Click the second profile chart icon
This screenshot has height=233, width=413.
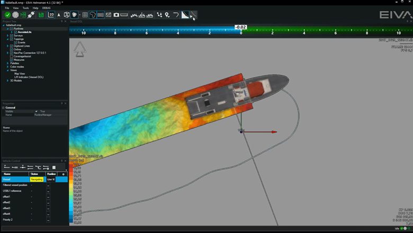142,15
